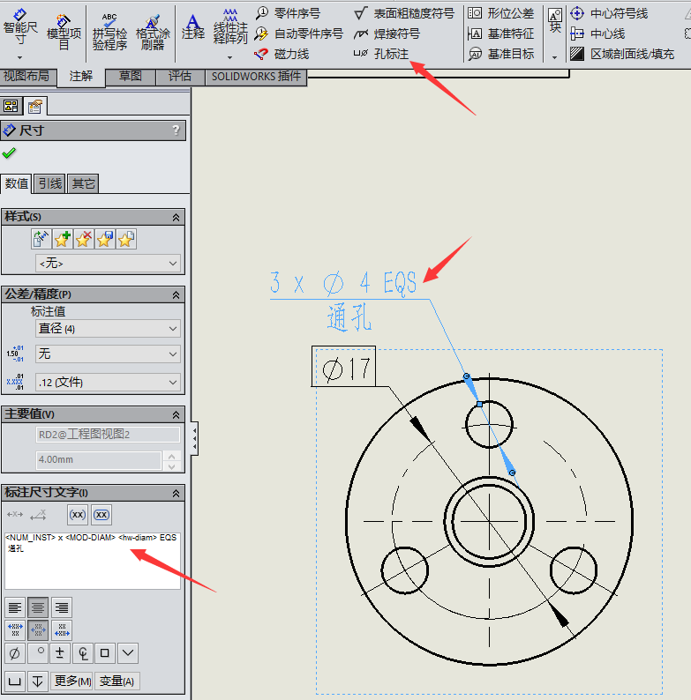691x700 pixels.
Task: Insert a 焊接符号 weld symbol
Action: tap(387, 34)
